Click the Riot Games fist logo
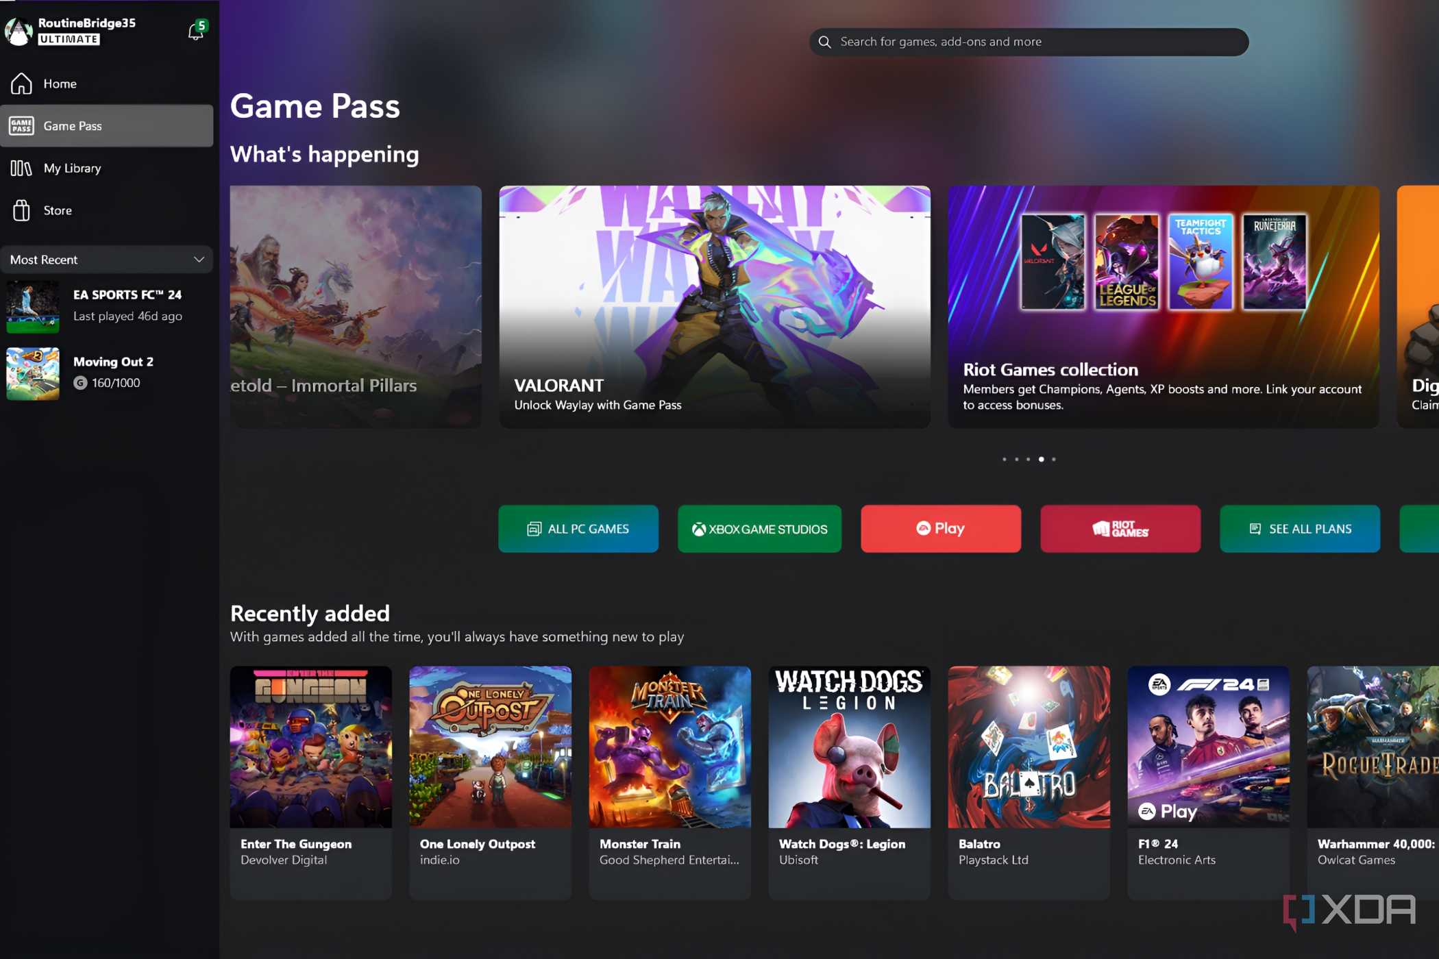 [1100, 529]
